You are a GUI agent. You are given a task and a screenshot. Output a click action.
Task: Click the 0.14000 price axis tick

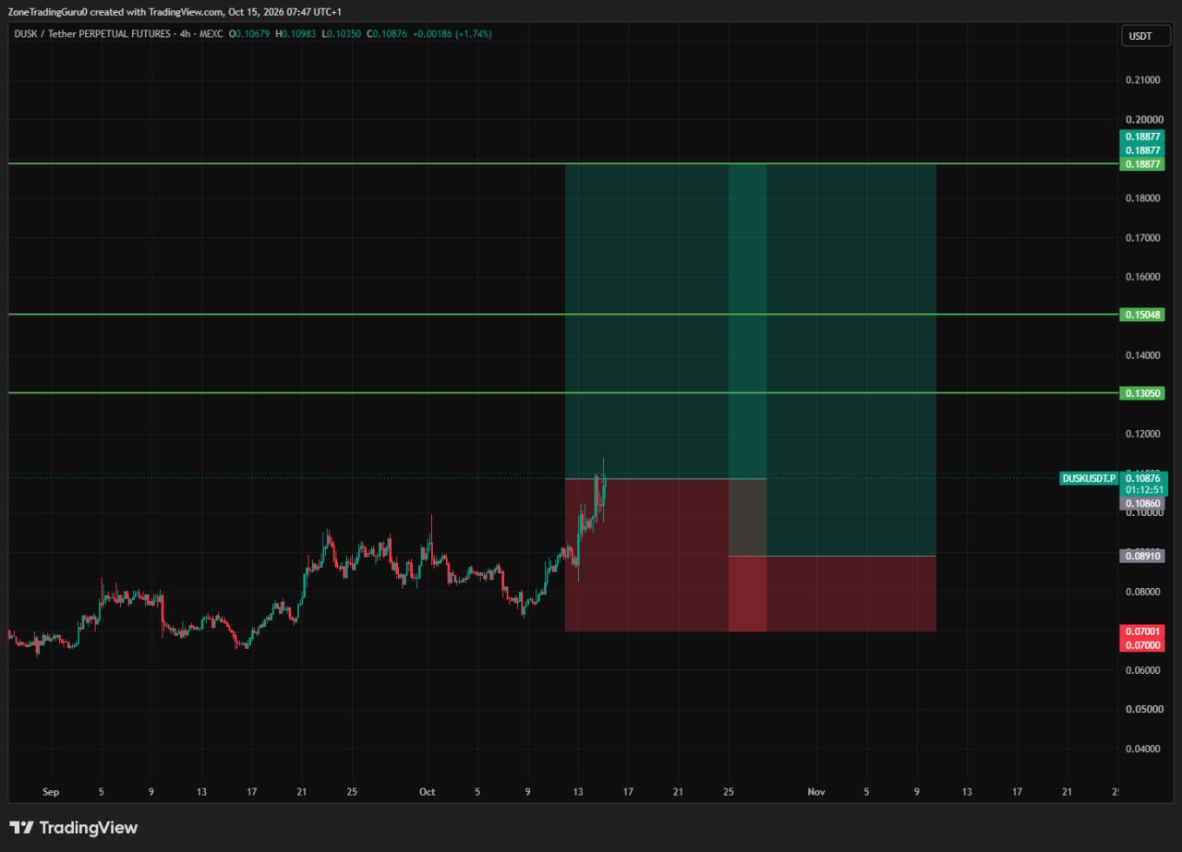(1143, 355)
